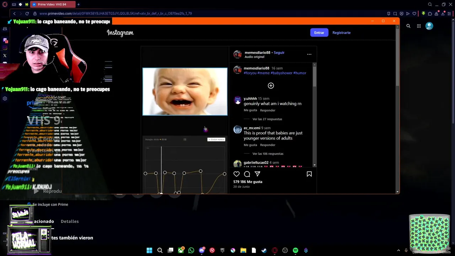
Task: Reload the Prime Video page
Action: pos(27,14)
